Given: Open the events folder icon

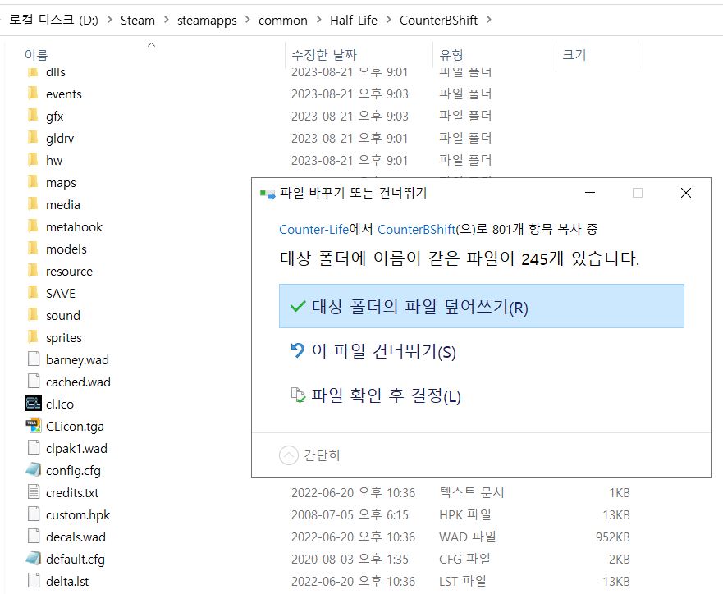Looking at the screenshot, I should coord(33,94).
